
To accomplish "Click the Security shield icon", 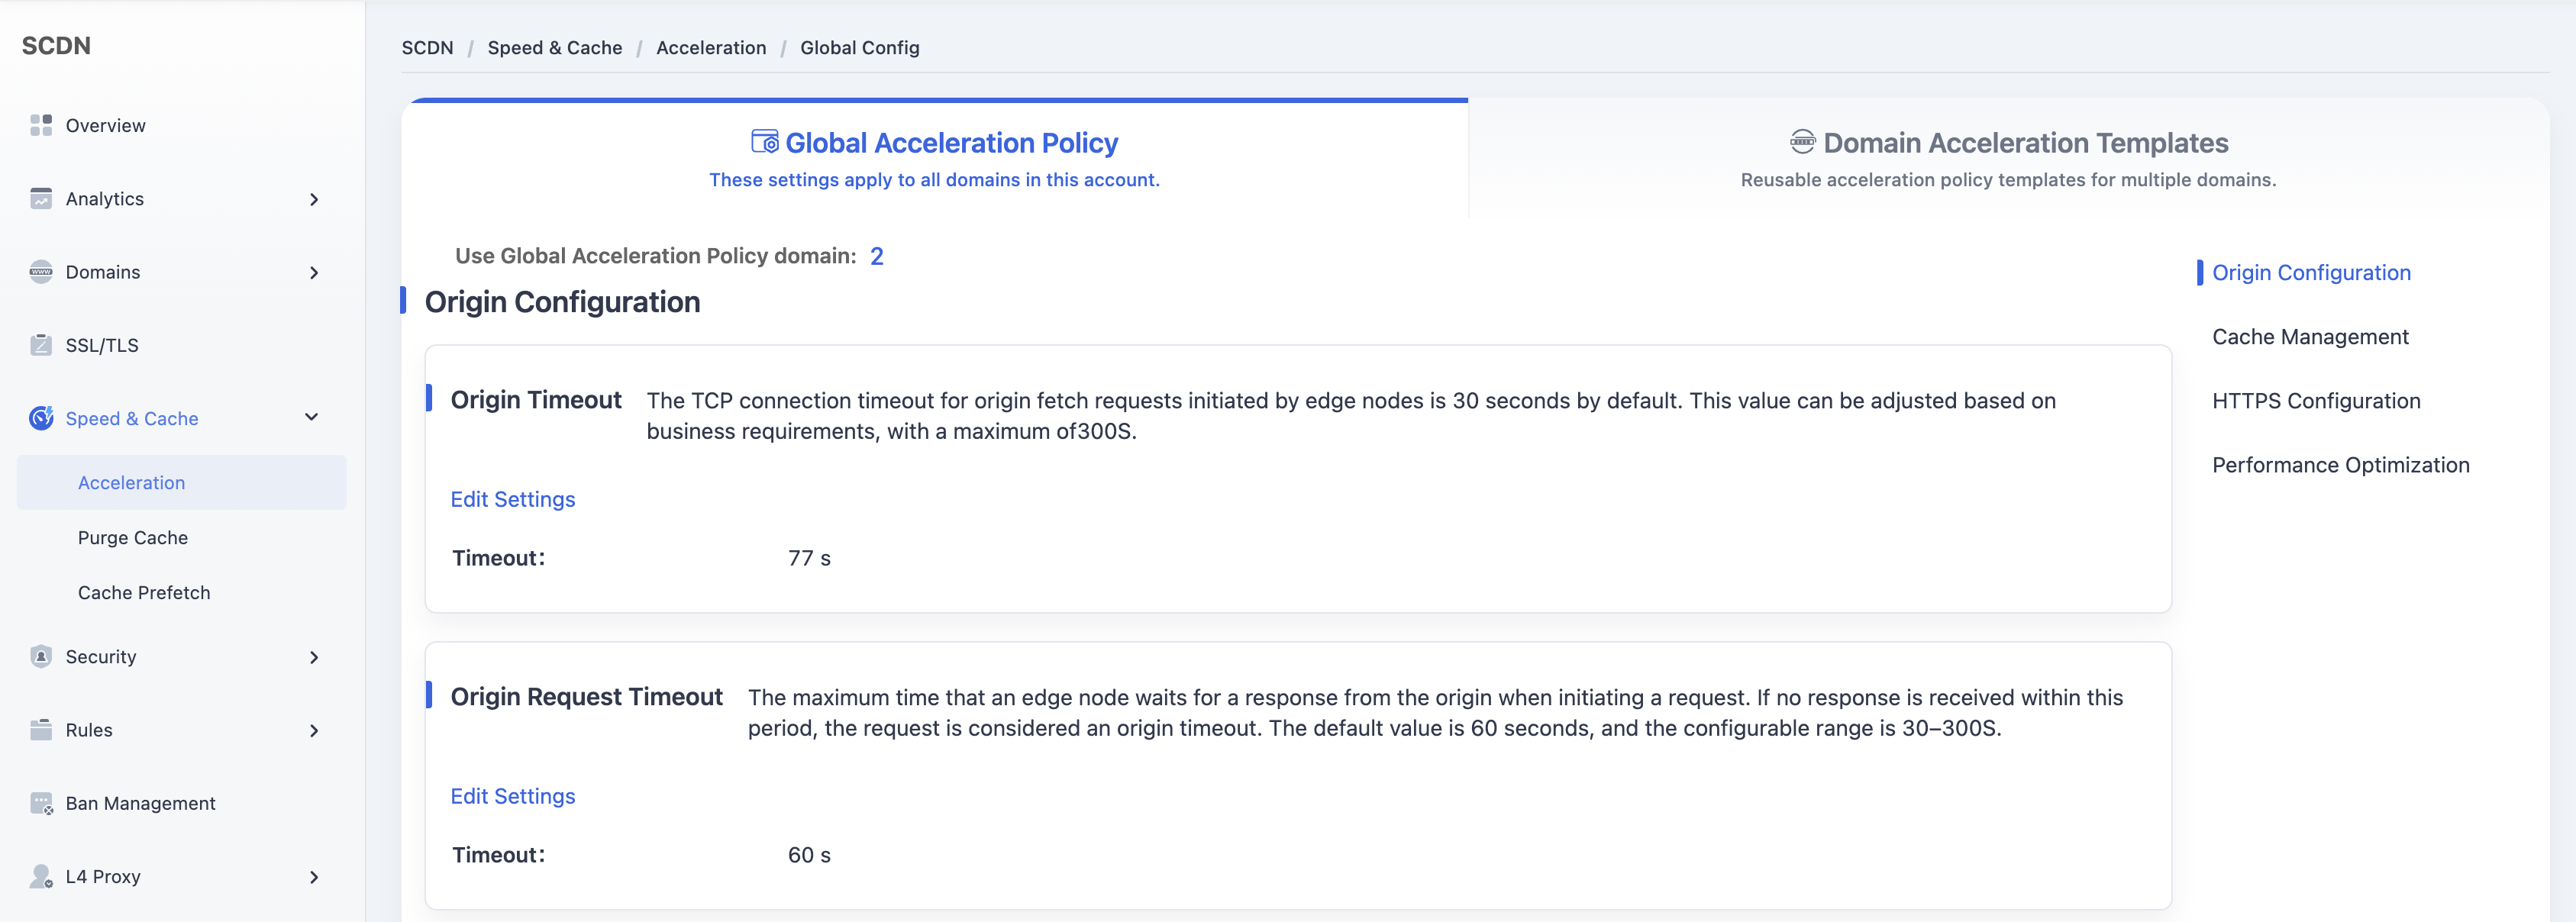I will pos(41,656).
